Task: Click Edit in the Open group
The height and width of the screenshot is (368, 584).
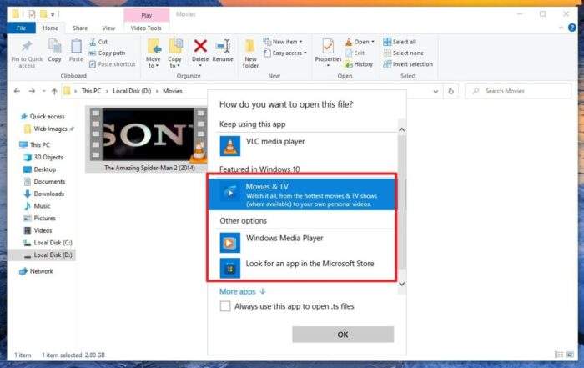Action: 355,53
